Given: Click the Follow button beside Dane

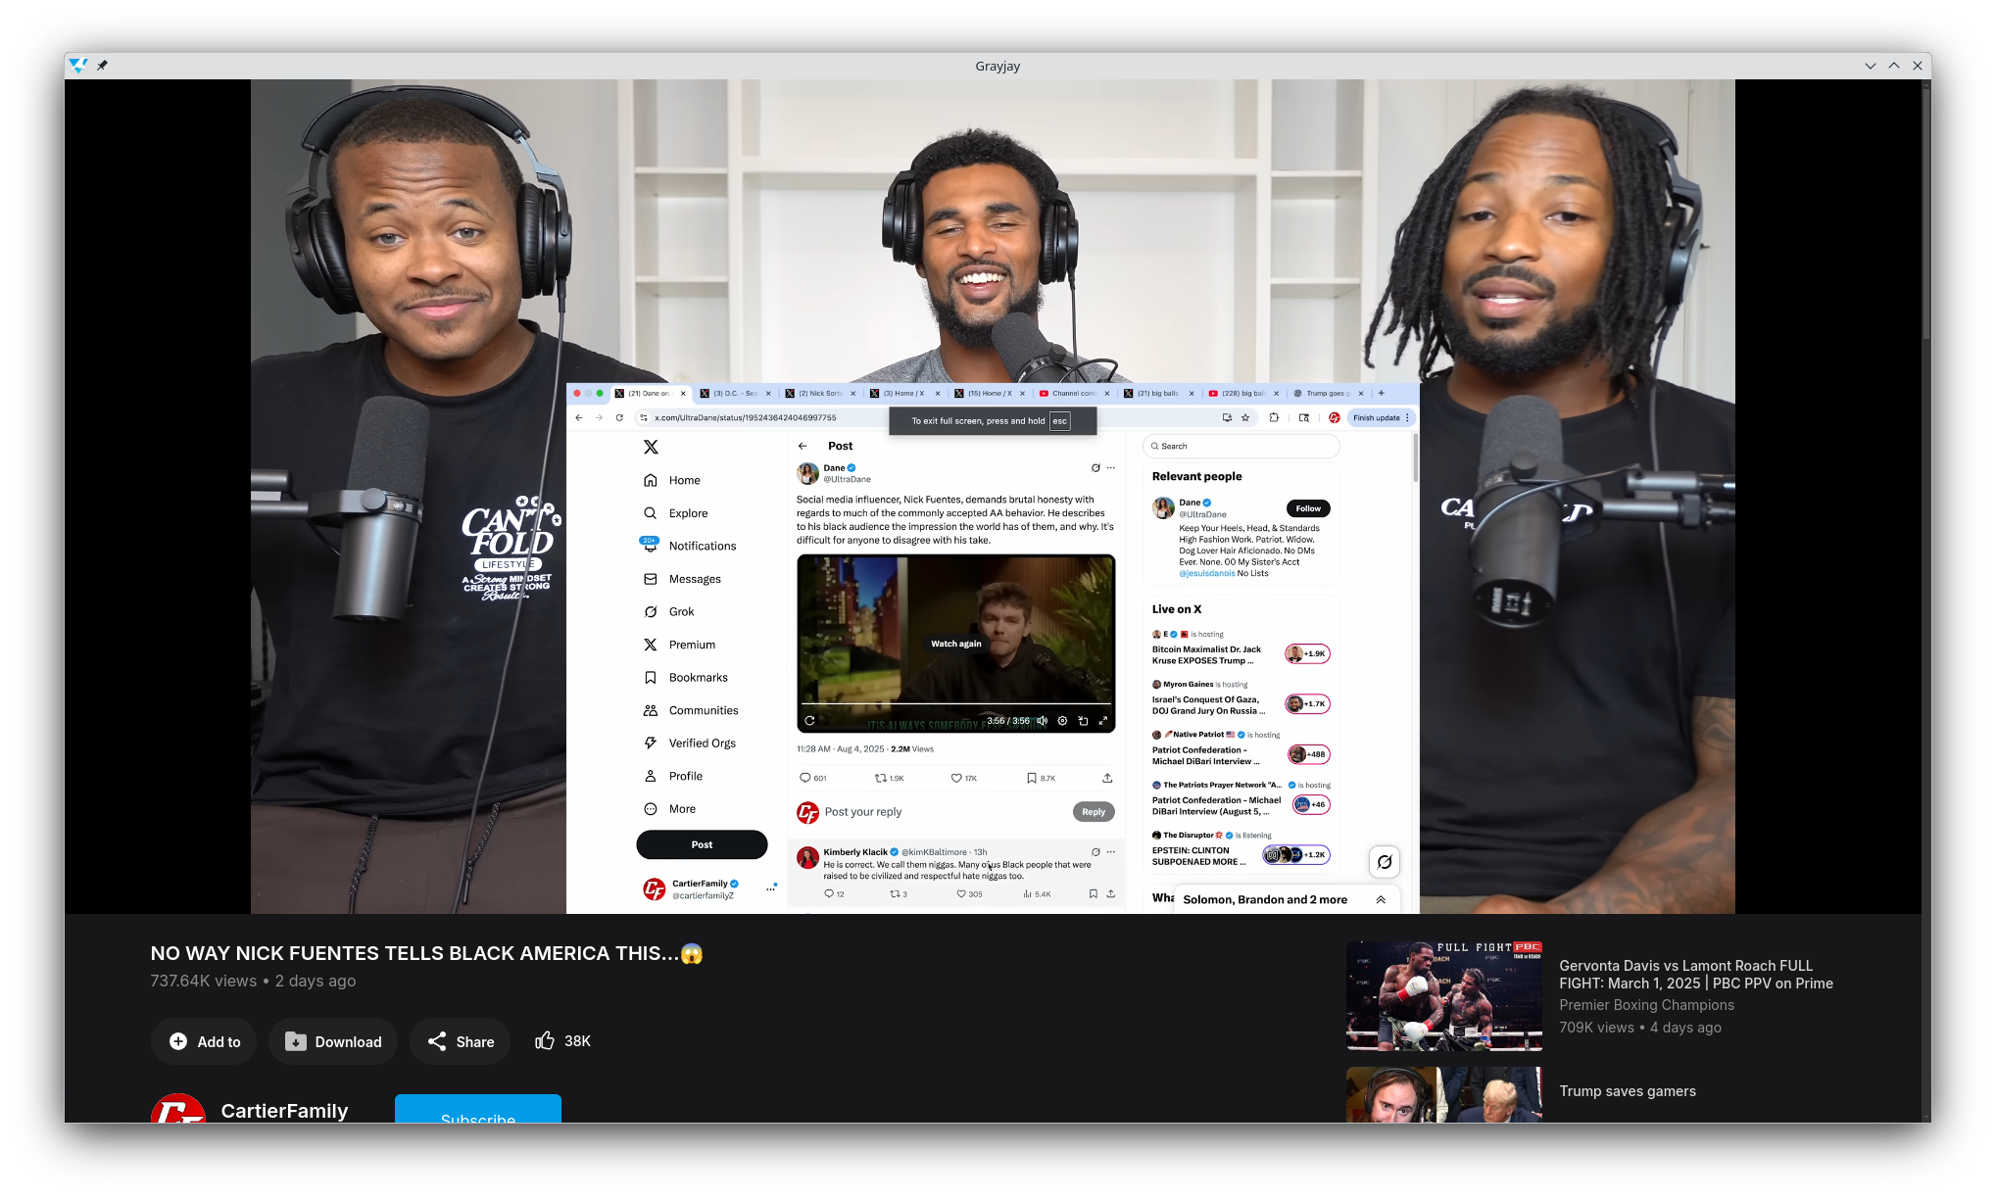Looking at the screenshot, I should pyautogui.click(x=1307, y=508).
